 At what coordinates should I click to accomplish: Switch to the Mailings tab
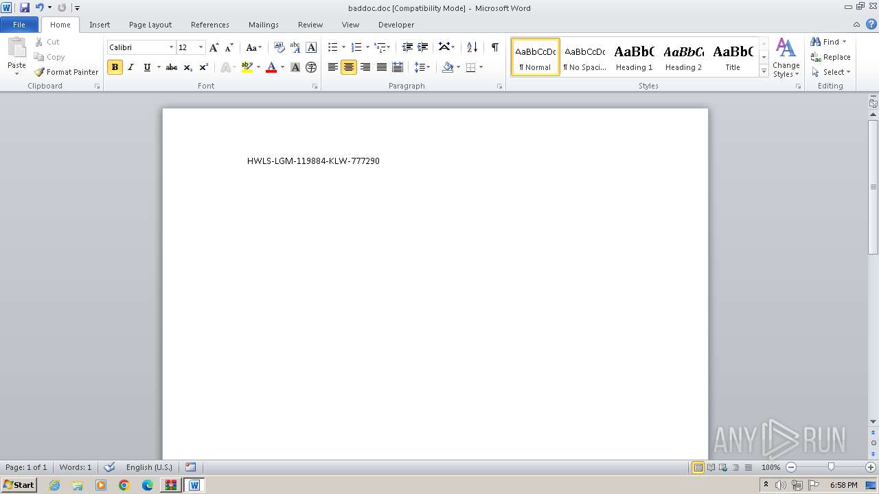tap(264, 25)
